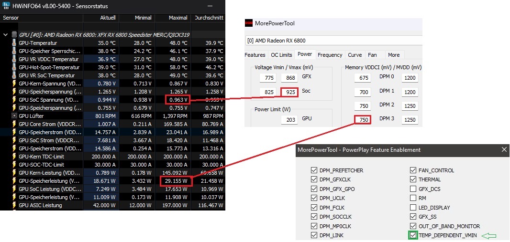Enable the RM checkbox

(x=413, y=198)
